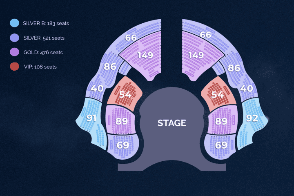Select the VIP: 108 seats label
The image size is (294, 196).
click(40, 67)
